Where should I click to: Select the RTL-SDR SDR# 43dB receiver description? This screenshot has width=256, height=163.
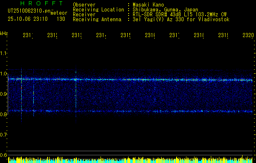[x=179, y=15]
